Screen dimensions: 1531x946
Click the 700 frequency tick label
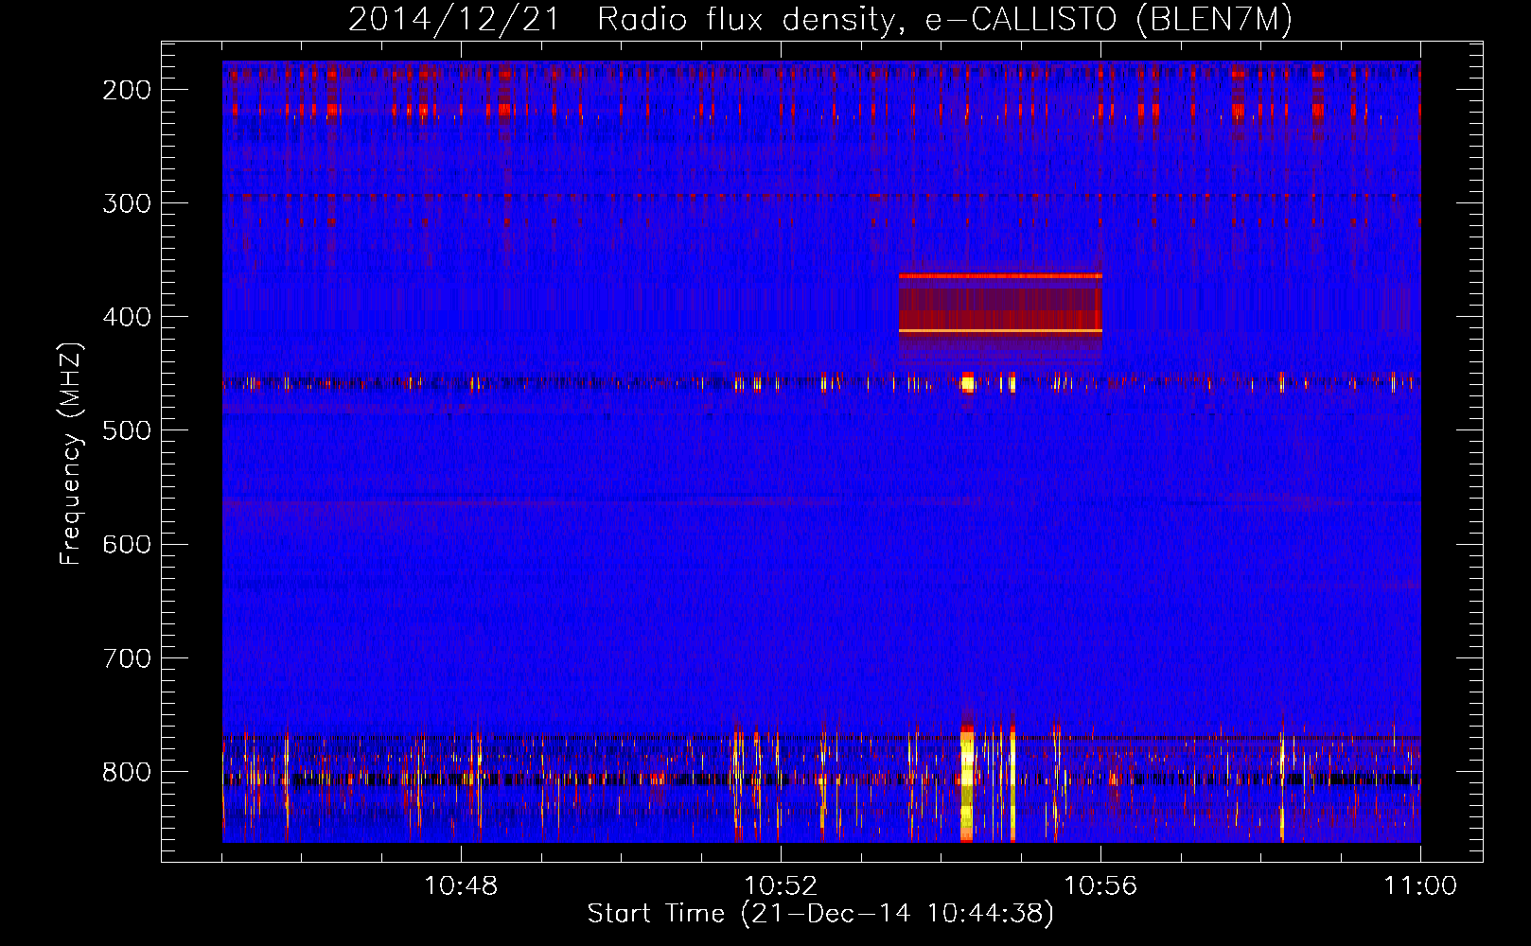tap(127, 657)
